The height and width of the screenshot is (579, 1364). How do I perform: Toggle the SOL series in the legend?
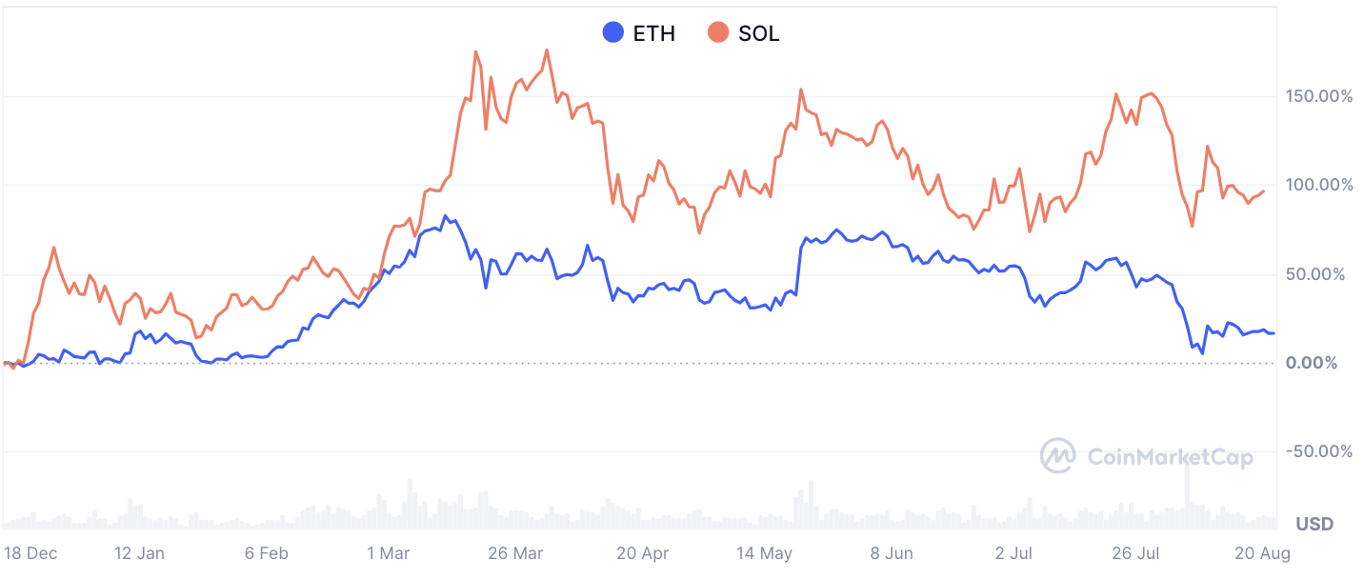(743, 33)
